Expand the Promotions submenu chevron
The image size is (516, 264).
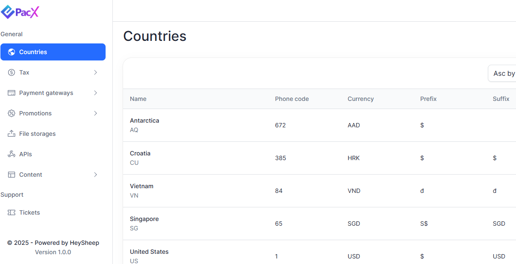(95, 113)
